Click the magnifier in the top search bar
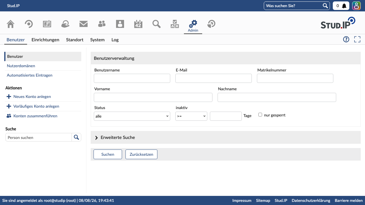The image size is (365, 205). point(325,6)
